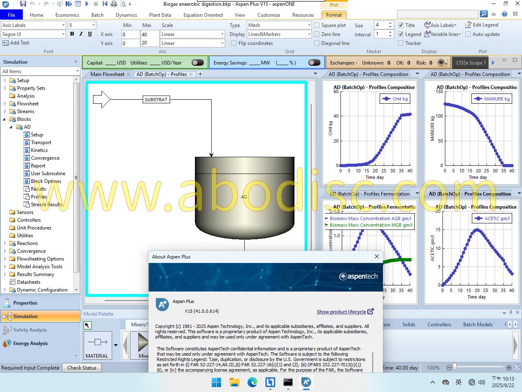Click the search magnifier button in the ribbon
This screenshot has width=522, height=392.
pyautogui.click(x=484, y=14)
